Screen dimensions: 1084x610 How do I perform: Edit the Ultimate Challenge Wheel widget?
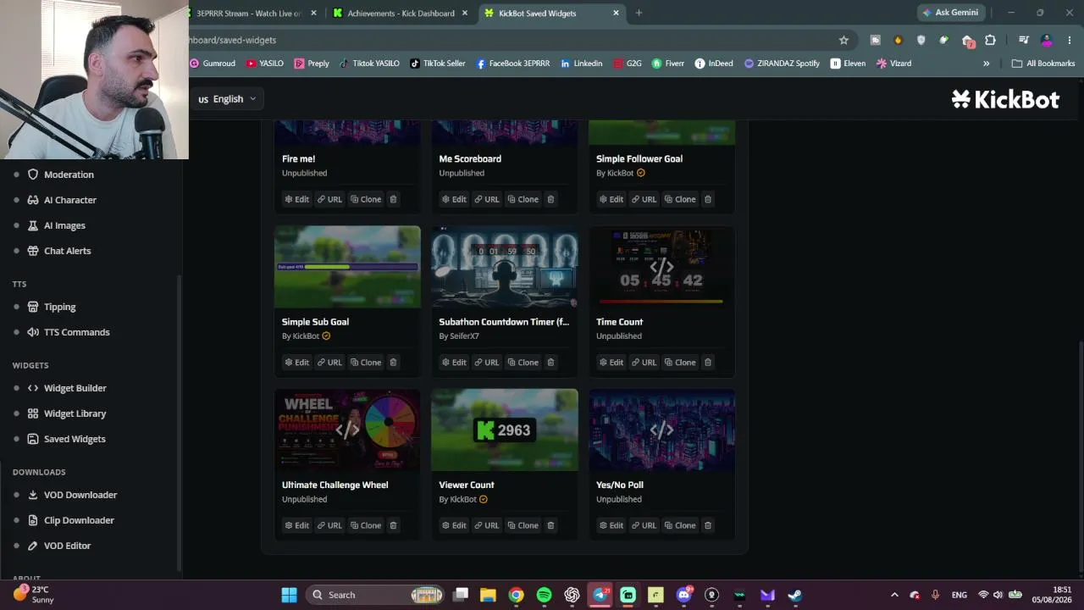(x=296, y=525)
